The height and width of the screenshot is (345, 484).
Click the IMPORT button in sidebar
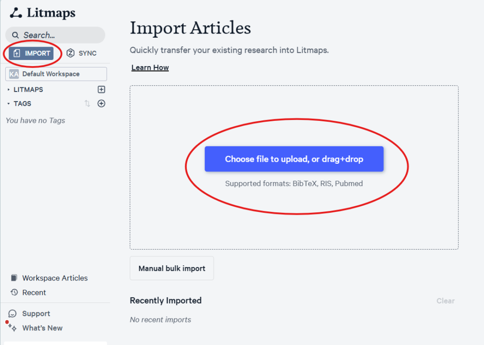31,53
